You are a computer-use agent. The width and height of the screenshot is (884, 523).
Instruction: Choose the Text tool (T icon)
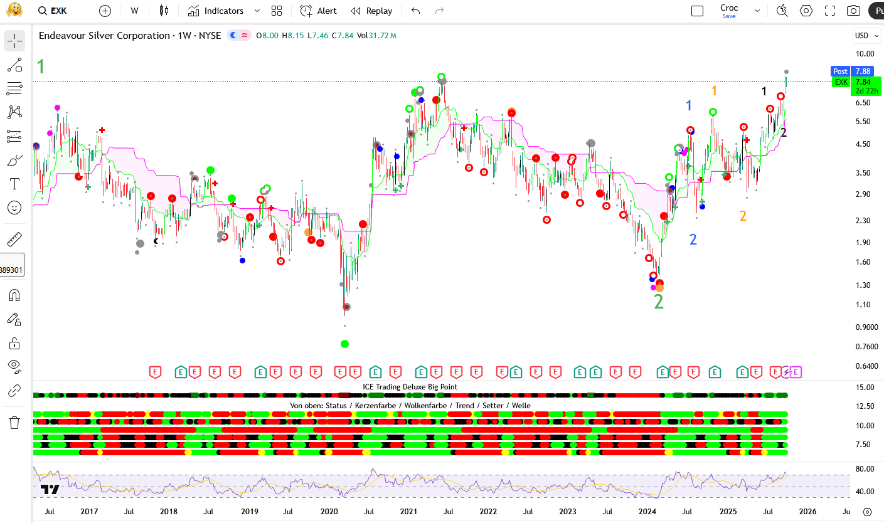pos(14,184)
